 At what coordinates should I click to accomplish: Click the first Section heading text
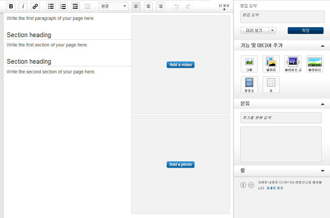pyautogui.click(x=29, y=35)
